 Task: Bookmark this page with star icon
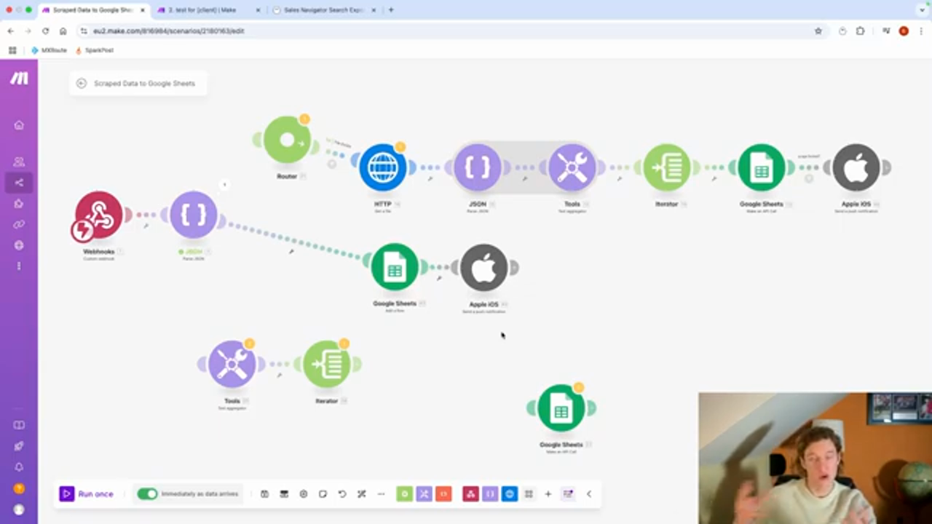pos(818,31)
